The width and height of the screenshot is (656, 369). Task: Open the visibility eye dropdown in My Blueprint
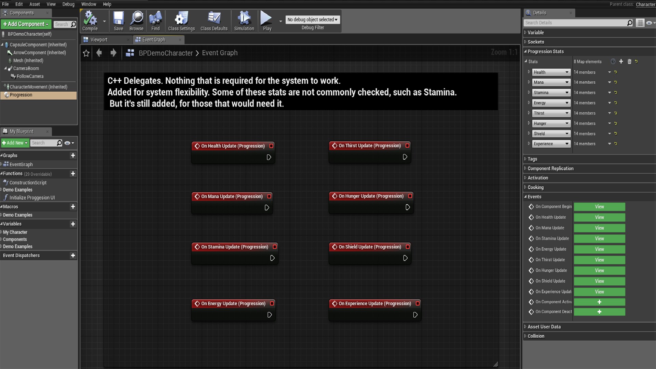70,143
